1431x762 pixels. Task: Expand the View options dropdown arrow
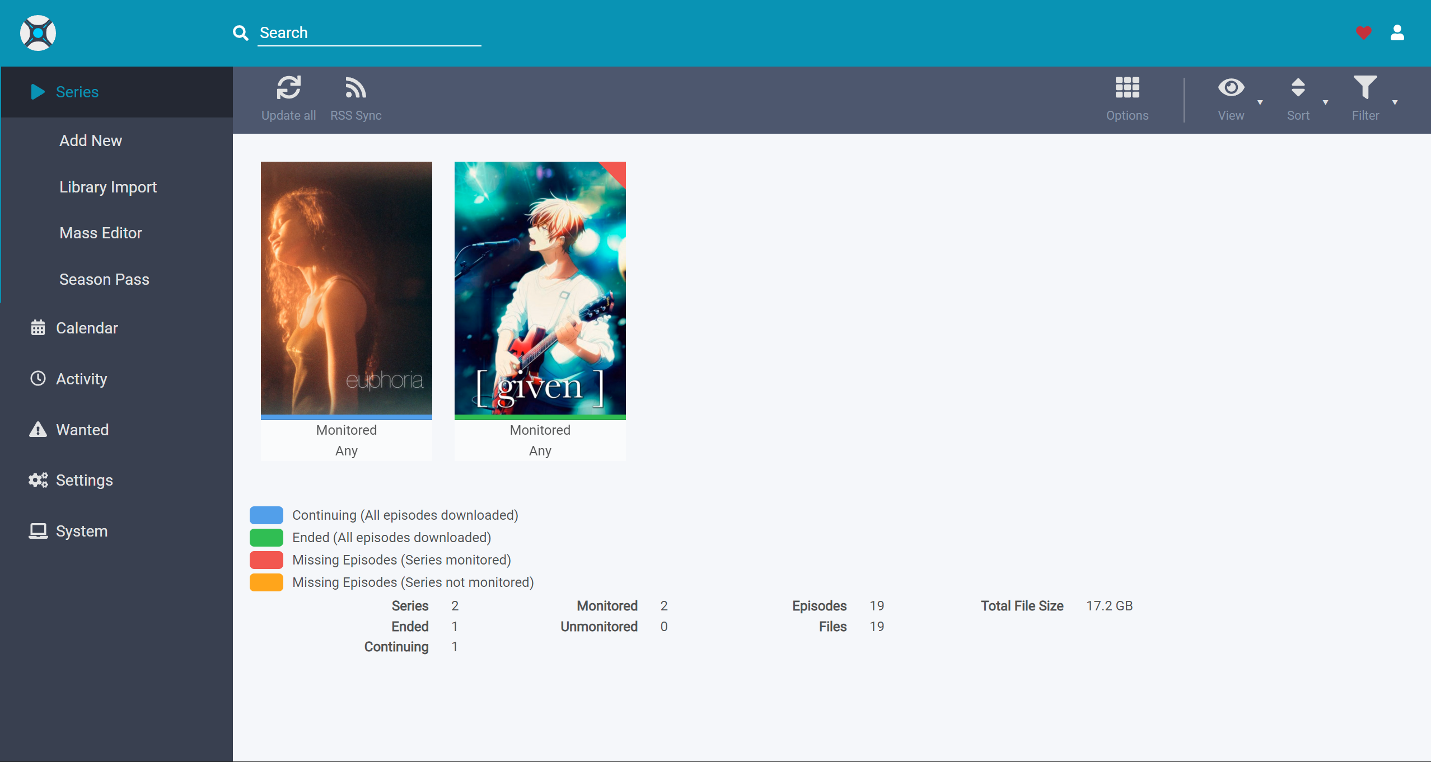click(1260, 103)
